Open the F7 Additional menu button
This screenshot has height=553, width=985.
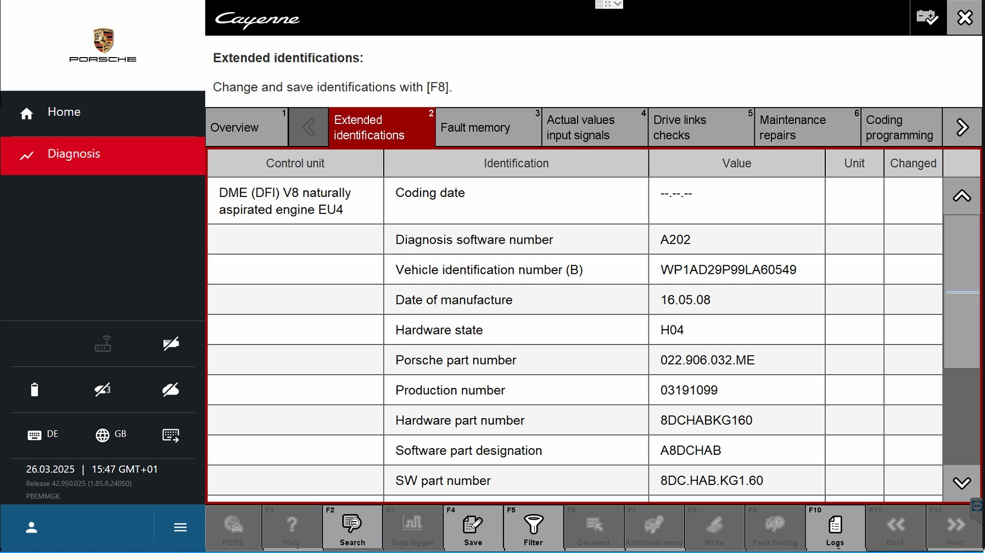pyautogui.click(x=654, y=528)
